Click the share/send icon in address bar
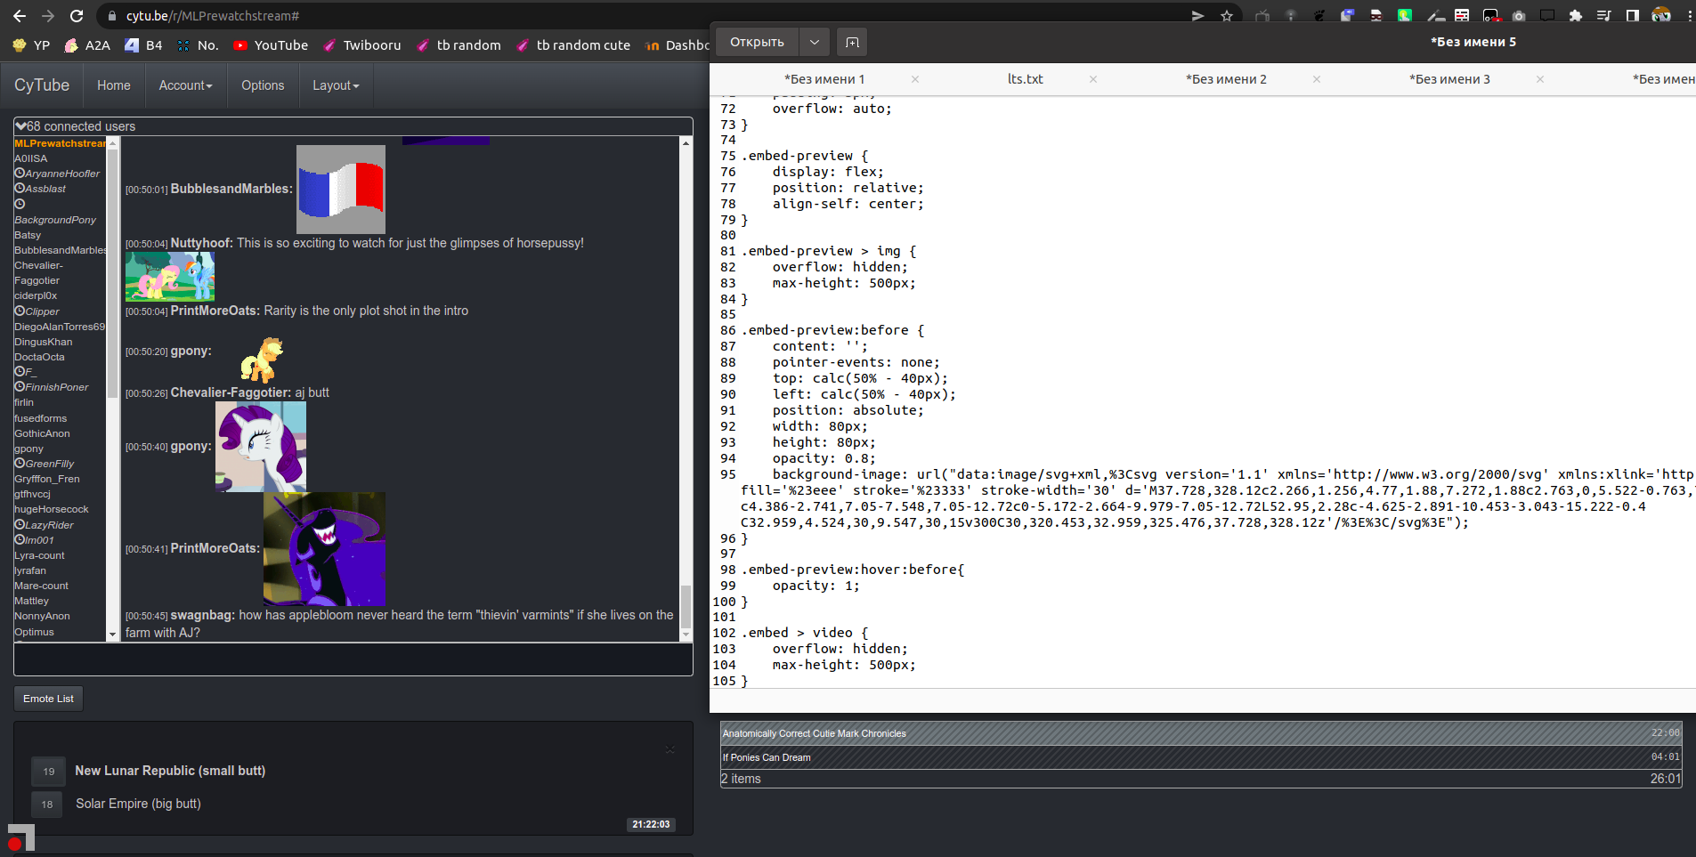 [1198, 16]
